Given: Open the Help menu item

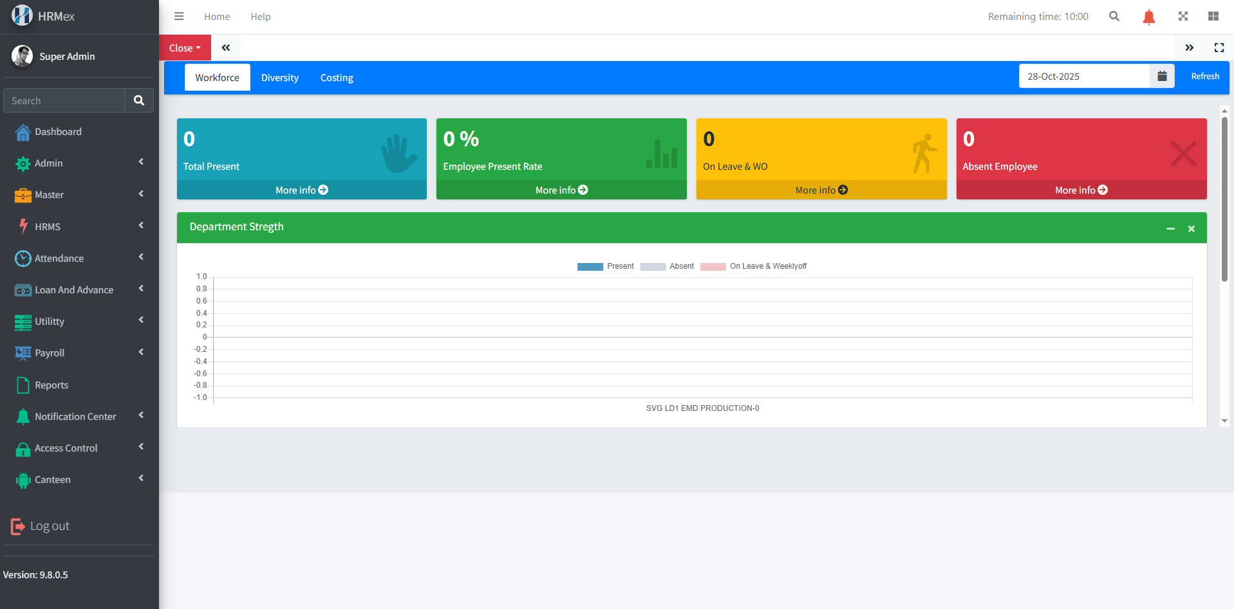Looking at the screenshot, I should point(261,16).
